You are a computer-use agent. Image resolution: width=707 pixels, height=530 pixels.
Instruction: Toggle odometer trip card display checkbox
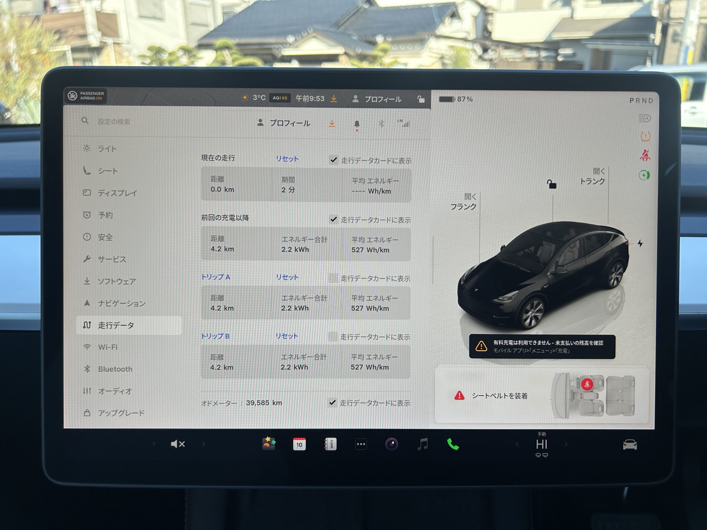[333, 402]
